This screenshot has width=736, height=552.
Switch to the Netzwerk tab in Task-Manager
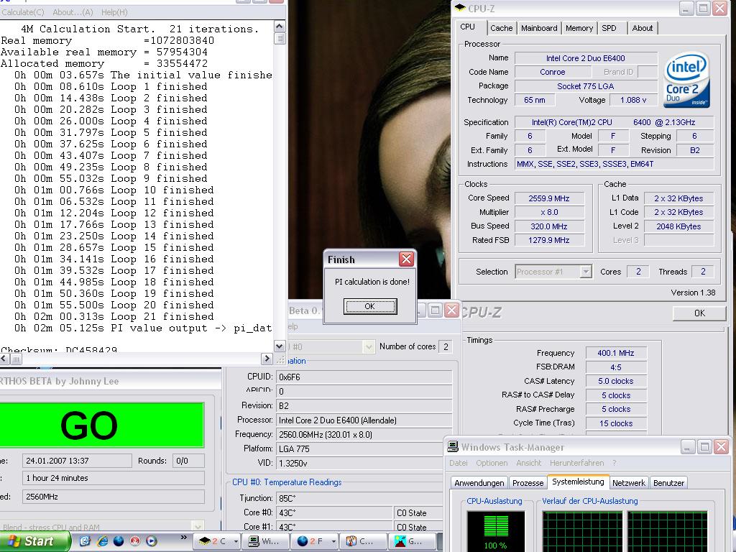(x=628, y=483)
